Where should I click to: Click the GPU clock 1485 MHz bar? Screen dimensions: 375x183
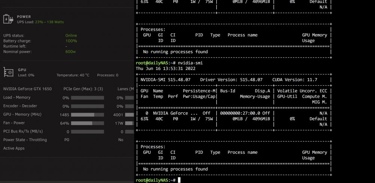click(87, 115)
